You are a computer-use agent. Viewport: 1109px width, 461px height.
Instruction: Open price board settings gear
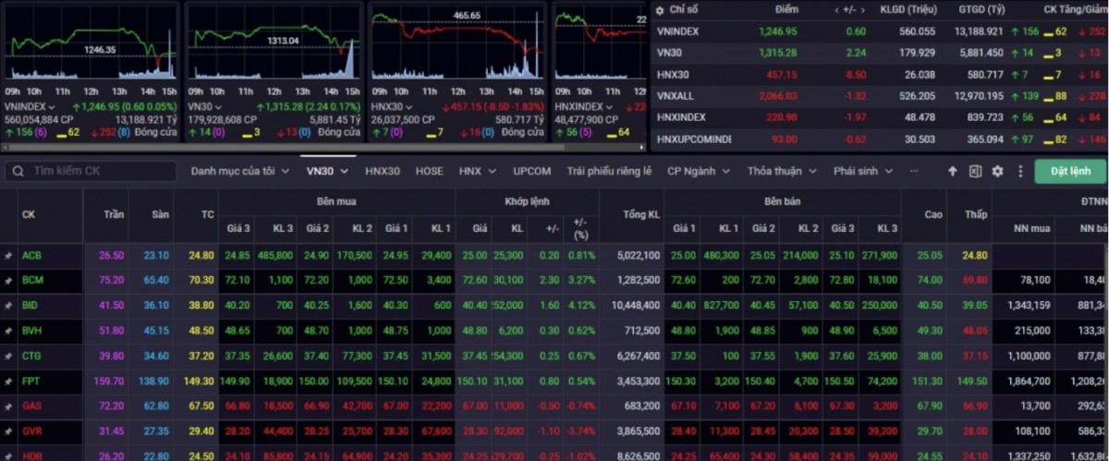click(997, 171)
